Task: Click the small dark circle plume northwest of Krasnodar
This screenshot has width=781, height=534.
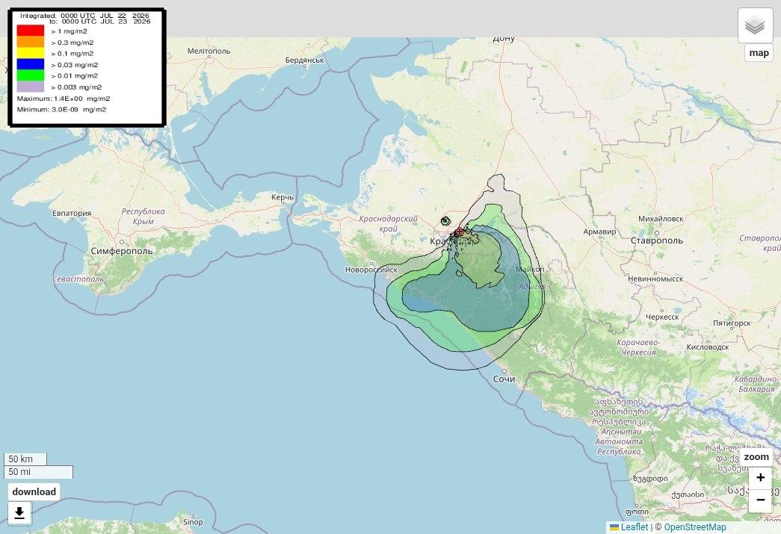Action: click(445, 222)
